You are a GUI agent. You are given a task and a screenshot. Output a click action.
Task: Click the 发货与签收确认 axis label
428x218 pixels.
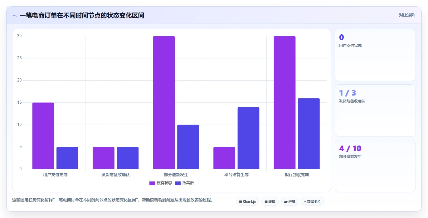click(115, 175)
